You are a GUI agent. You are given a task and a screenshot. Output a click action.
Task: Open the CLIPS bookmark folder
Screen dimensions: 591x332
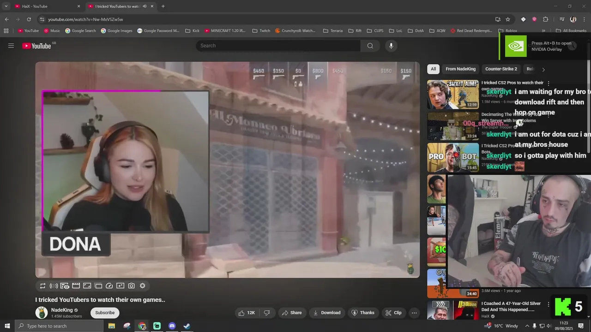point(375,31)
